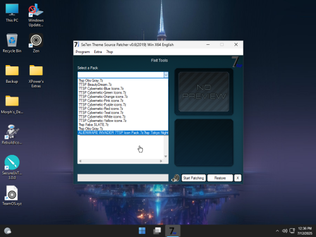Viewport: 316px width, 237px height.
Task: Select 7TSP Cybernetic-Red icons.7z pack
Action: click(x=123, y=109)
